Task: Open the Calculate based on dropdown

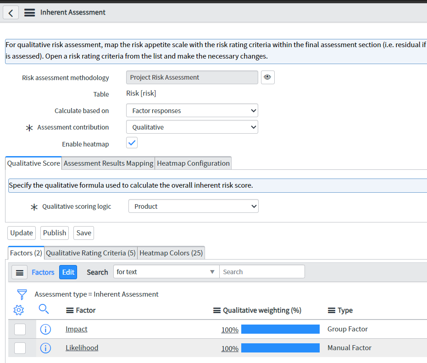Action: (192, 110)
